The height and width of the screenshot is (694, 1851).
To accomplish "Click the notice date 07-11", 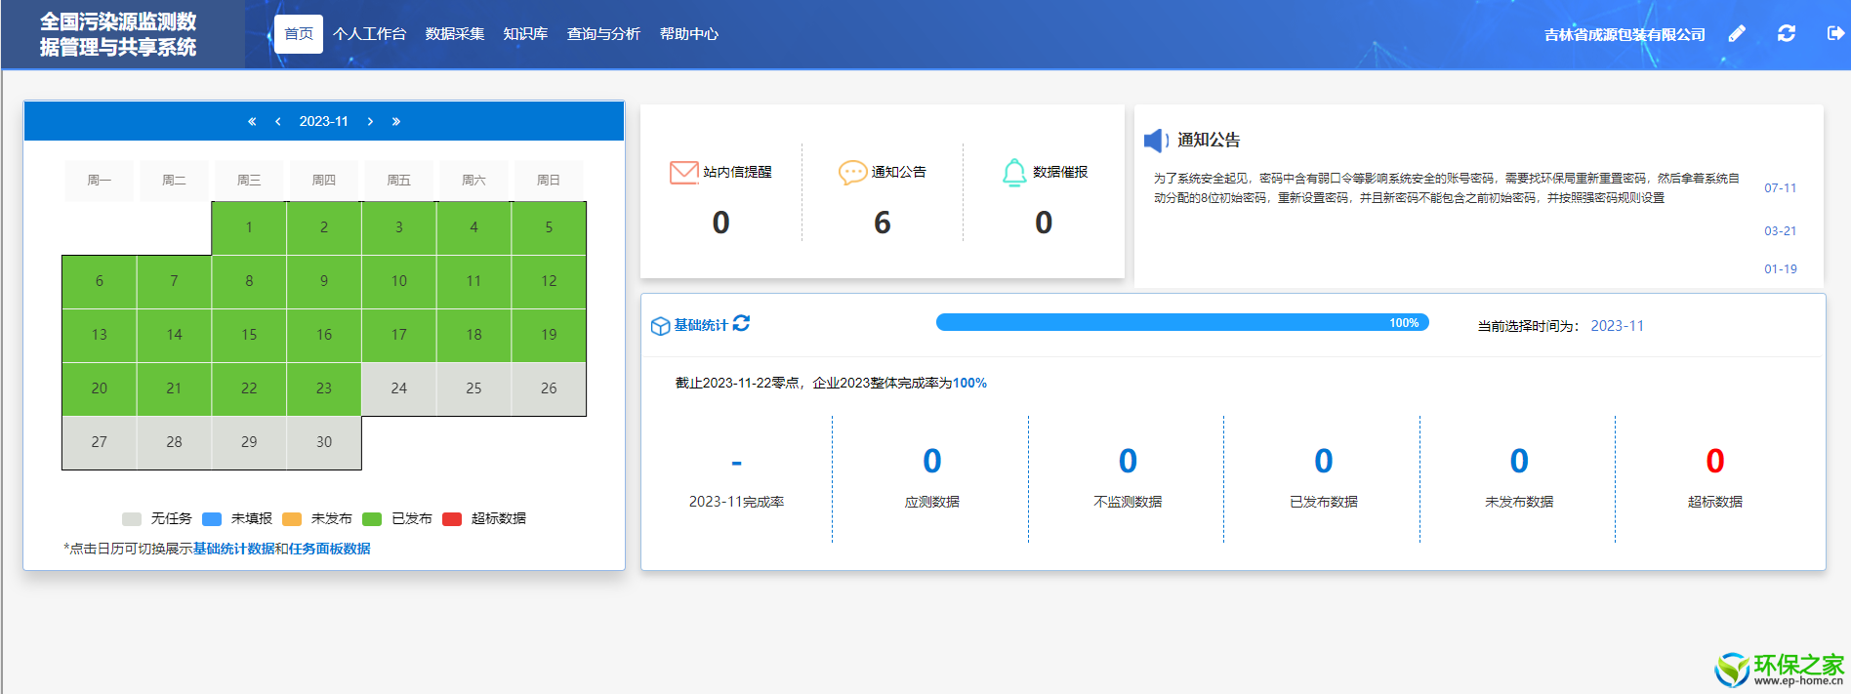I will 1780,188.
